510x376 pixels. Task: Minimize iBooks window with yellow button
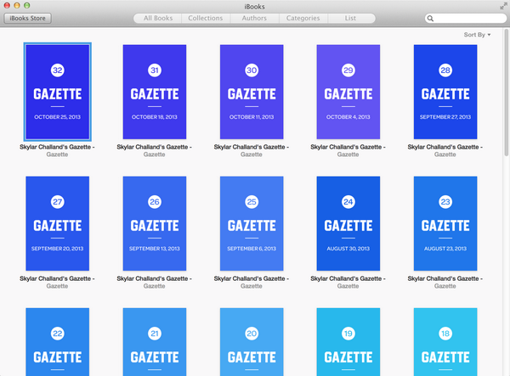coord(17,6)
